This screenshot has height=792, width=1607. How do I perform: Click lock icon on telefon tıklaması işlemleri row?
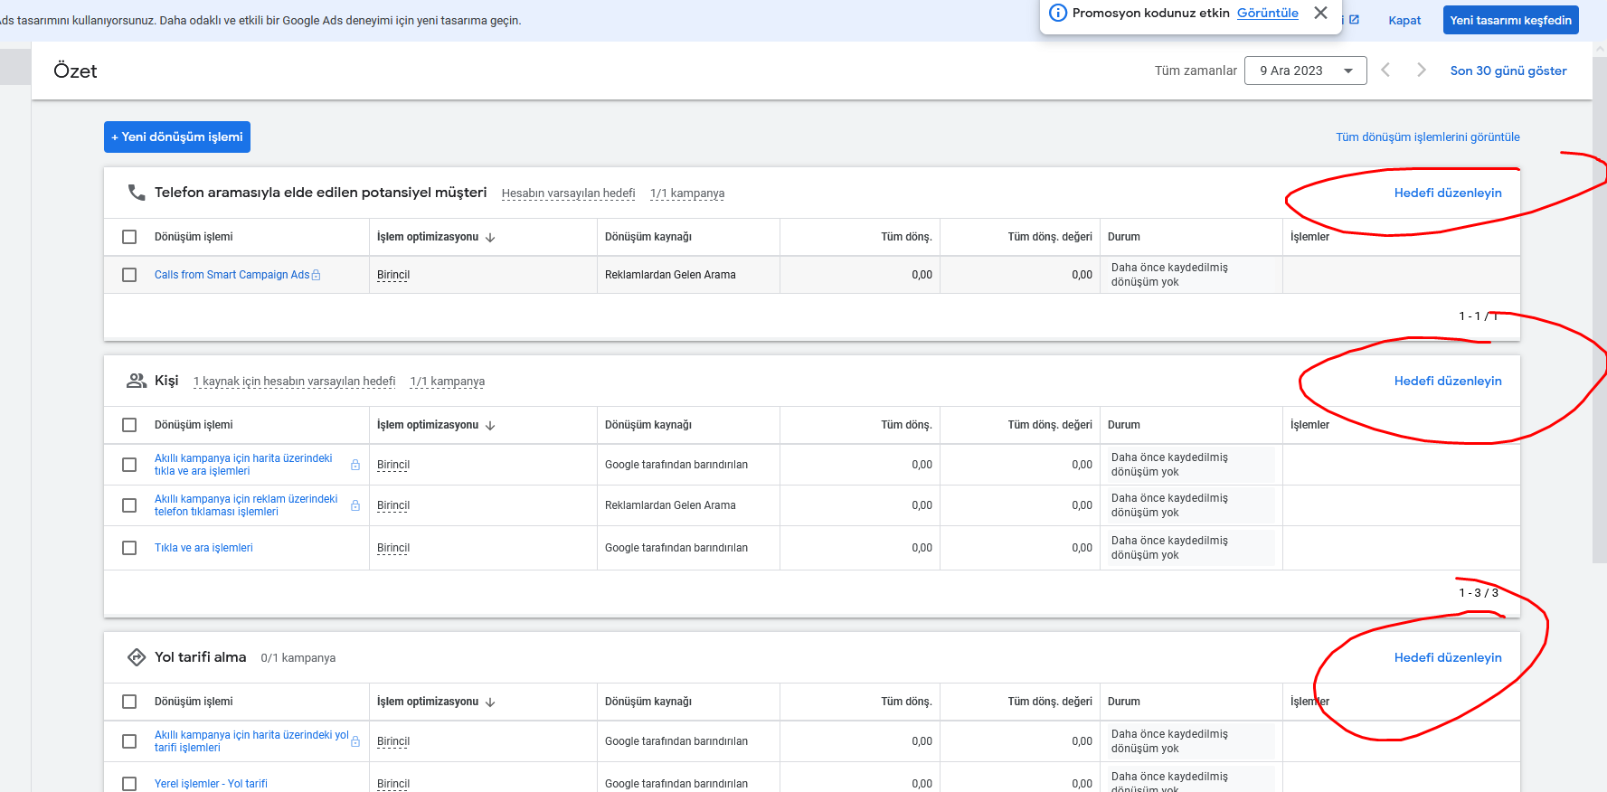point(355,505)
